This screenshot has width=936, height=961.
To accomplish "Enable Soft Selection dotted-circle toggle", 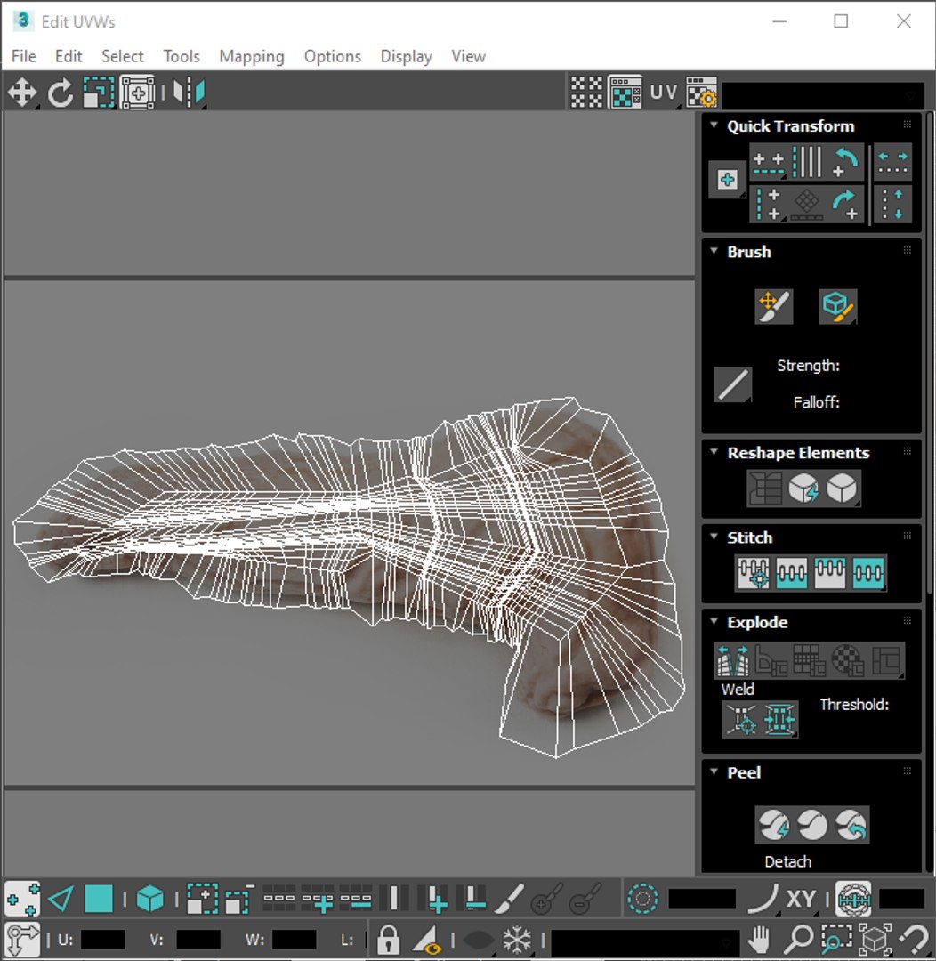I will [x=643, y=900].
